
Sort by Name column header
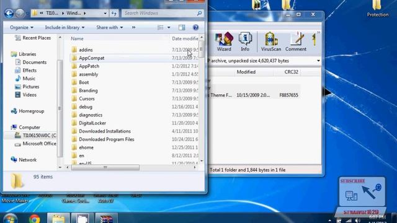click(77, 38)
